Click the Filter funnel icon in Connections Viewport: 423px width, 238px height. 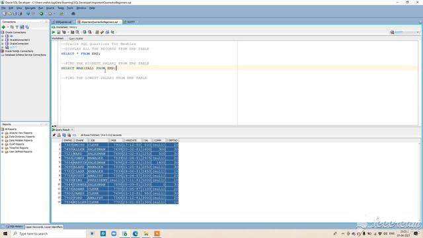[x=17, y=27]
